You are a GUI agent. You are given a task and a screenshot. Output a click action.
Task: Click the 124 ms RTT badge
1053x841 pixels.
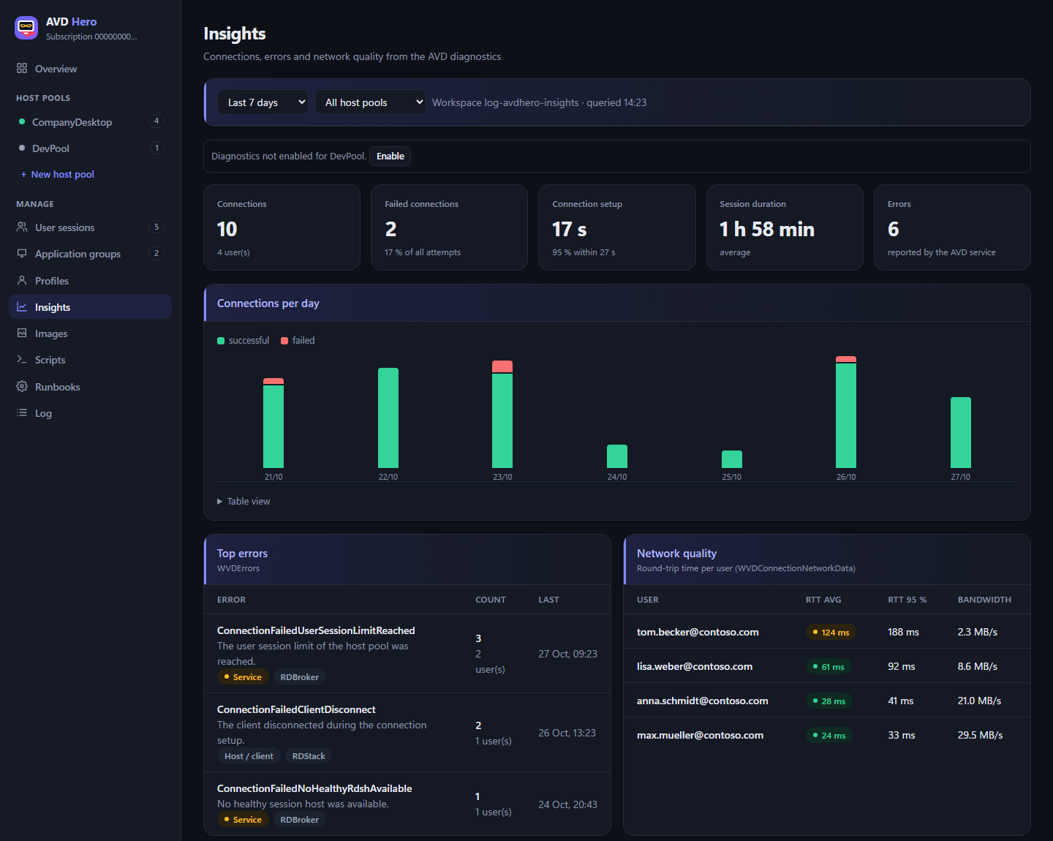tap(831, 632)
